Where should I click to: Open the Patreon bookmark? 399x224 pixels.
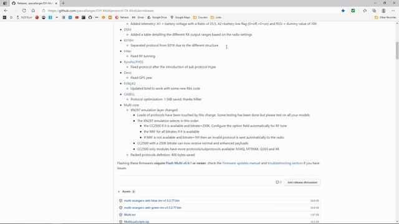[122, 17]
